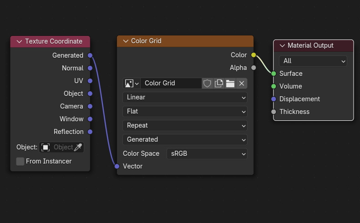Open the Linear interpolation dropdown

tap(185, 97)
